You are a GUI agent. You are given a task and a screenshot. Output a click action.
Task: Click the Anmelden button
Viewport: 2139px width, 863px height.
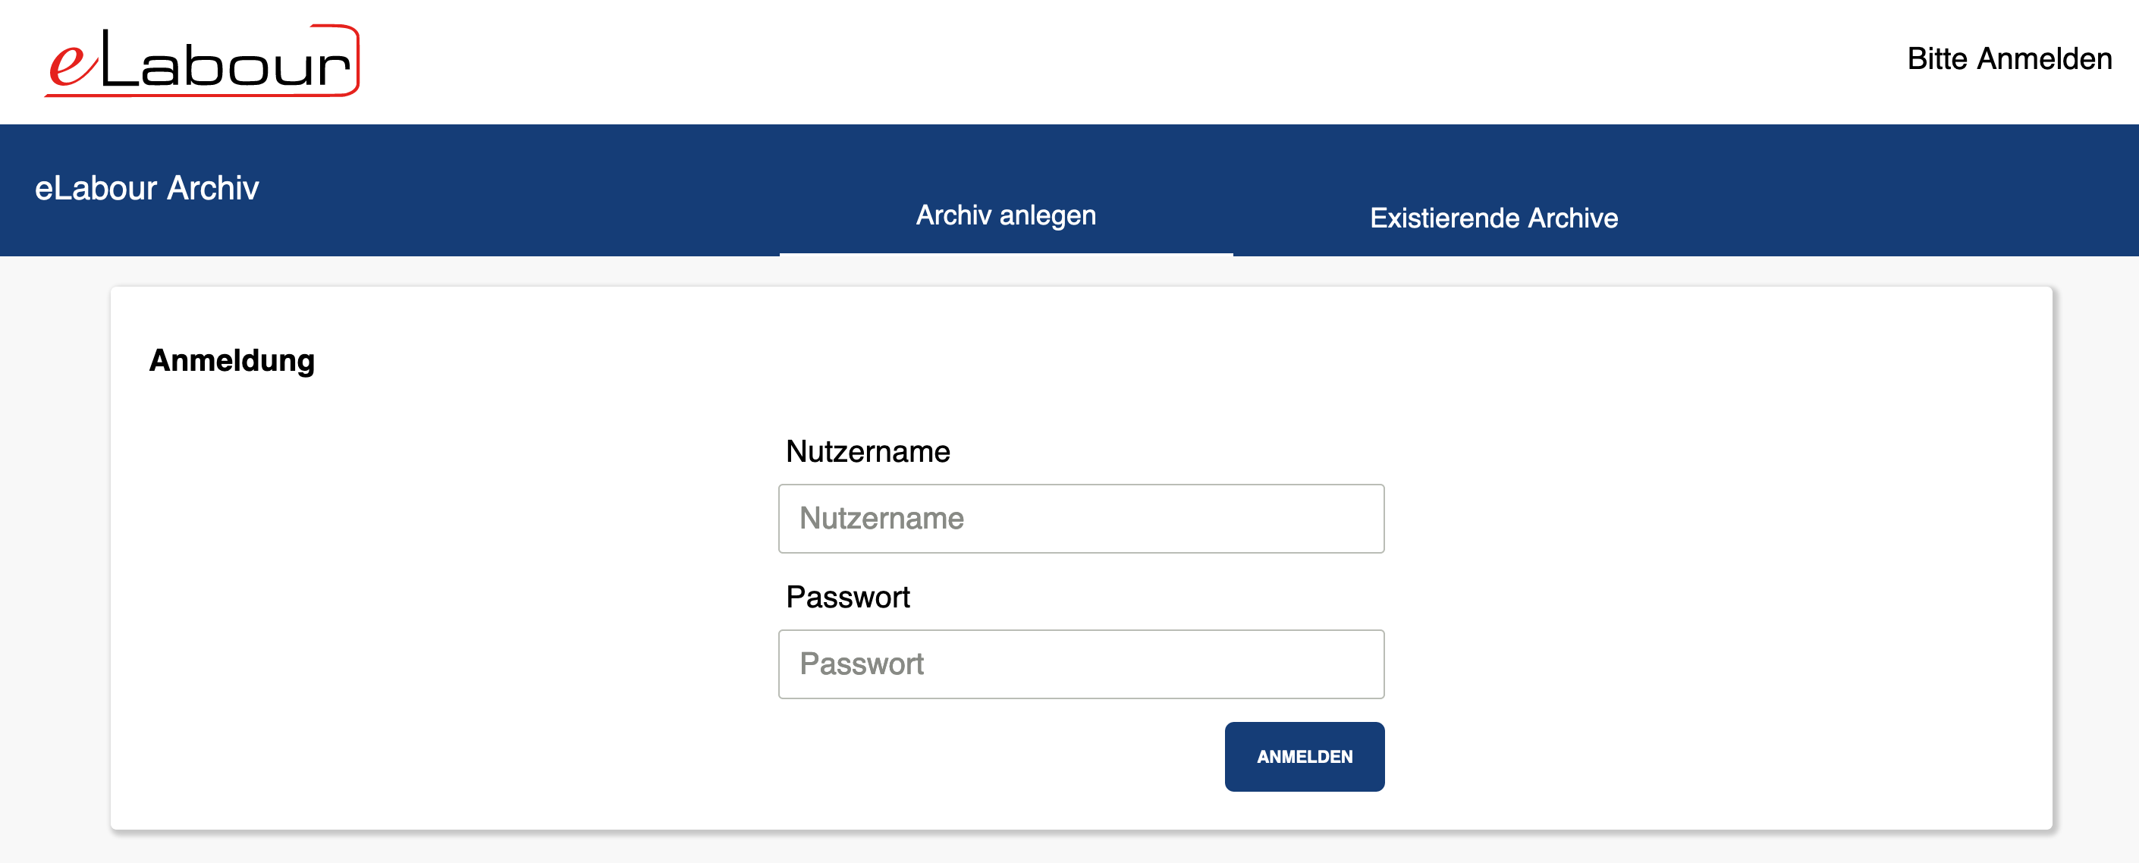[x=1304, y=756]
